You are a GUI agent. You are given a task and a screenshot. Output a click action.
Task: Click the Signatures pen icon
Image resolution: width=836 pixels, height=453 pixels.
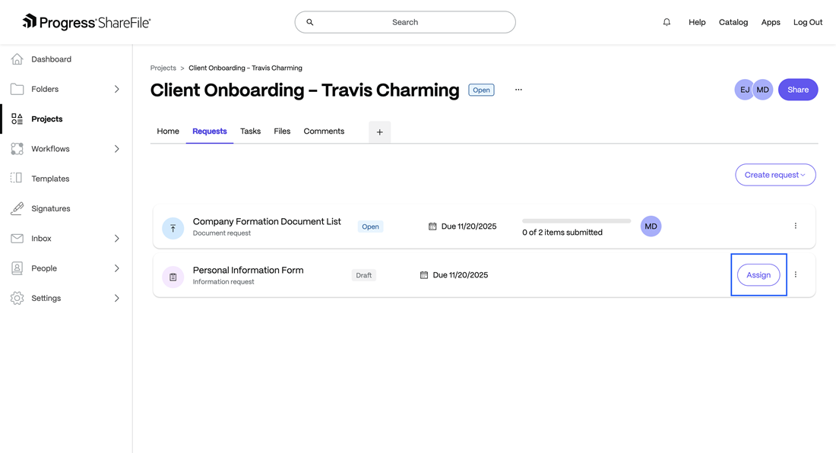click(17, 208)
